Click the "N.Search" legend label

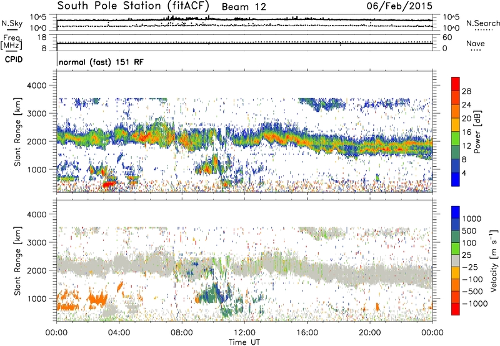tap(483, 23)
